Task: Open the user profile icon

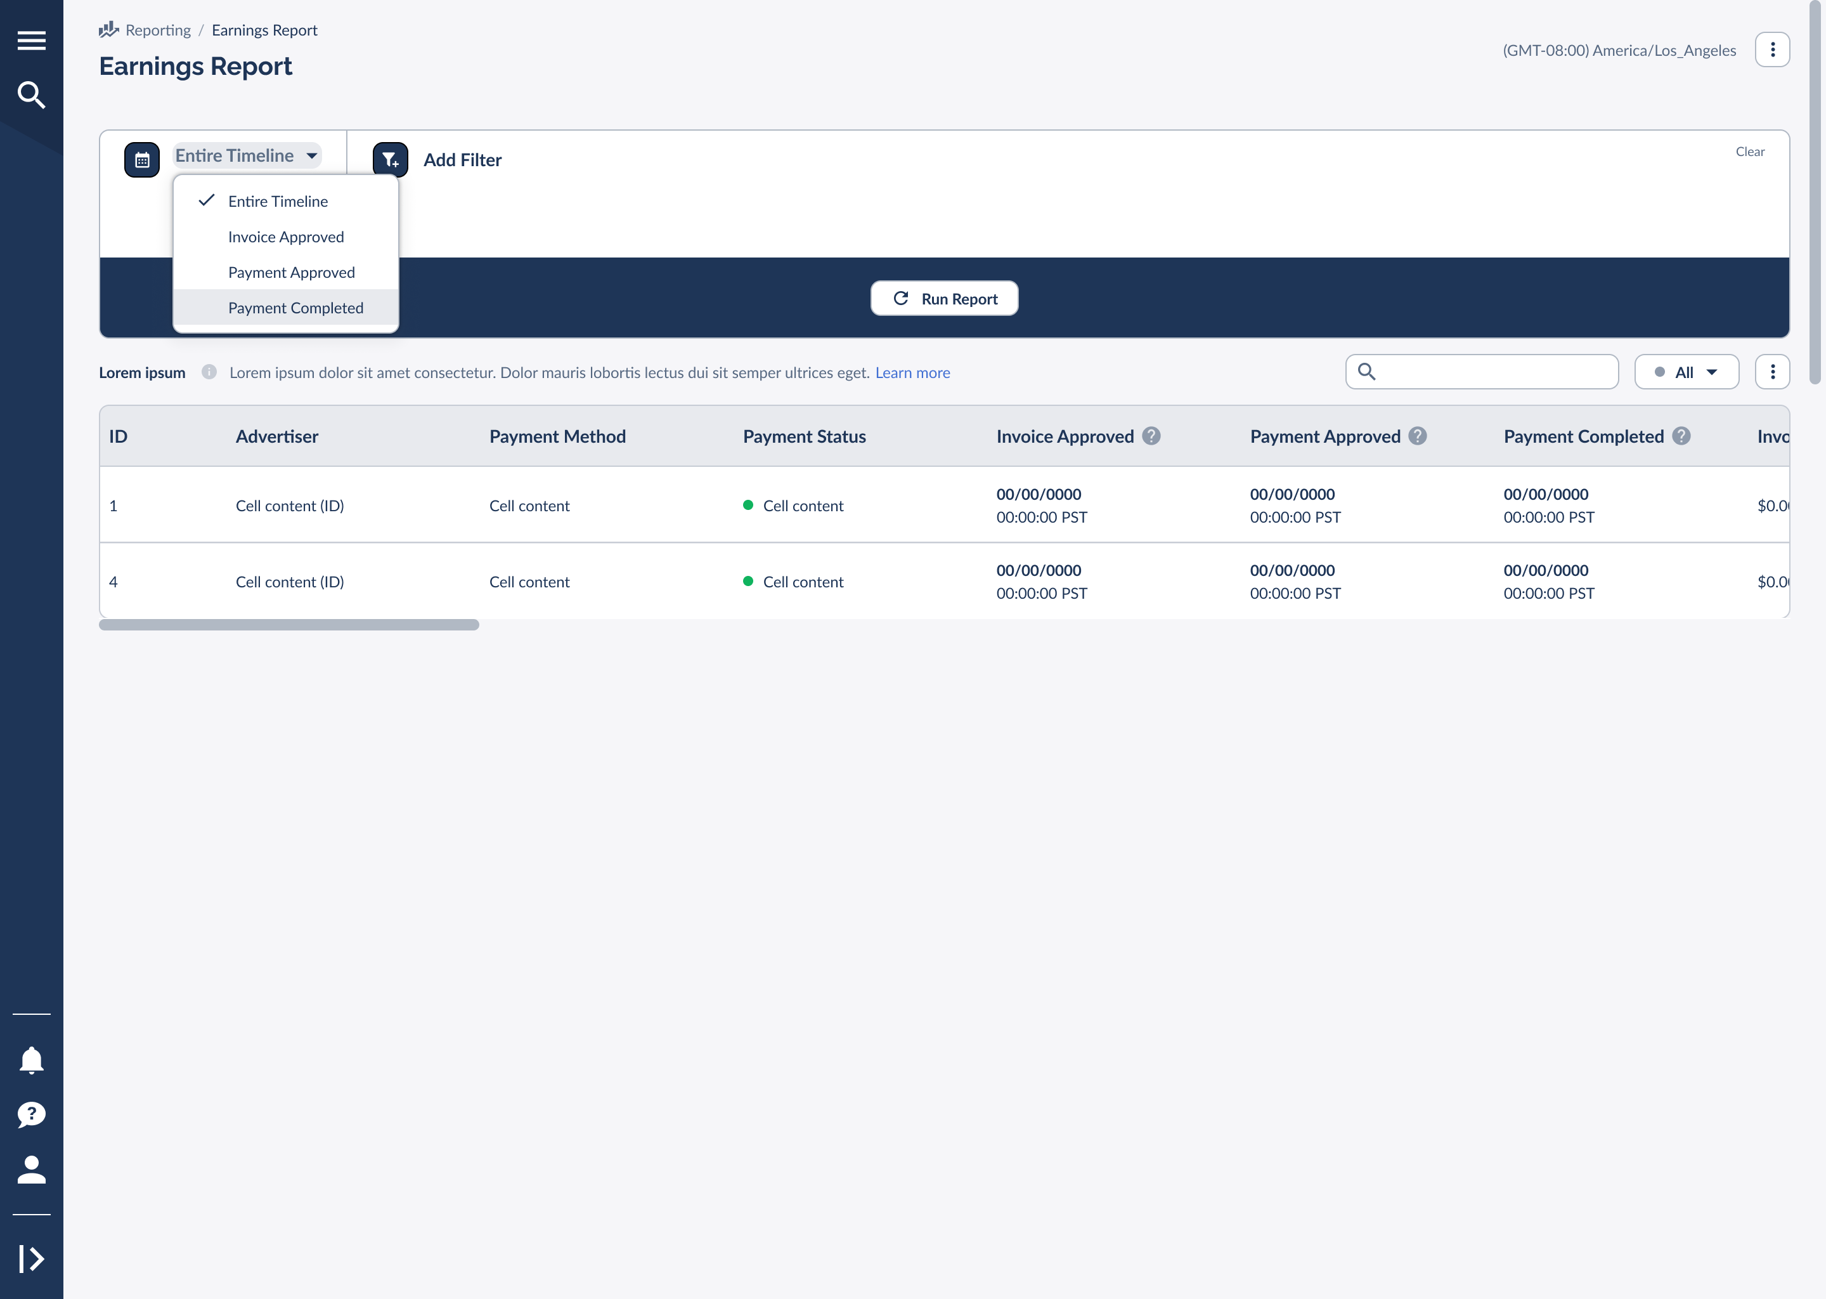Action: pyautogui.click(x=31, y=1170)
